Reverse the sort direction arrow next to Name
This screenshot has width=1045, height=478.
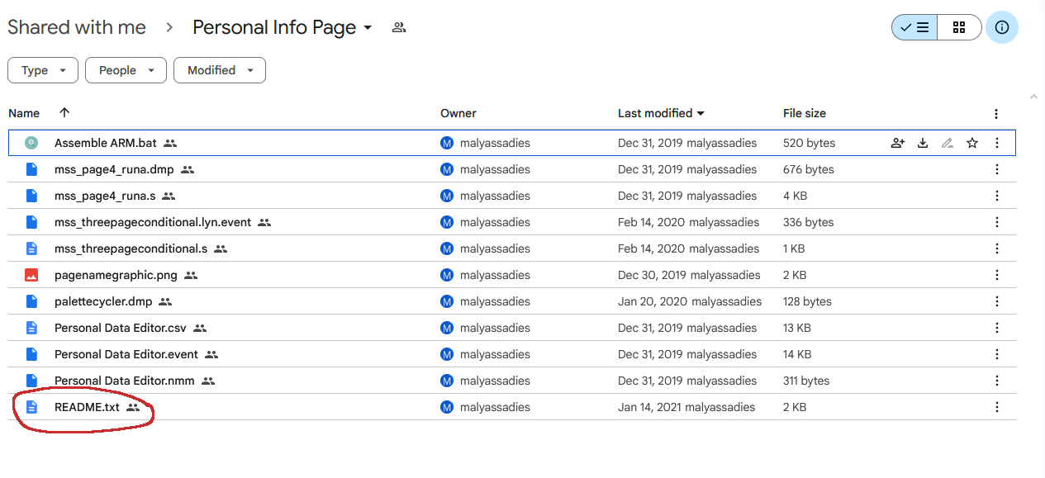pyautogui.click(x=64, y=113)
